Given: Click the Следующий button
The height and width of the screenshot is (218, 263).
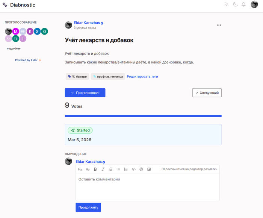Looking at the screenshot, I should (207, 92).
